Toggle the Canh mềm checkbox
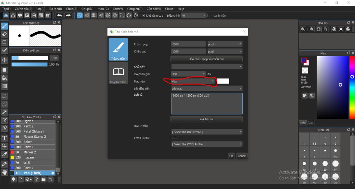The width and height of the screenshot is (355, 189). 210,15
